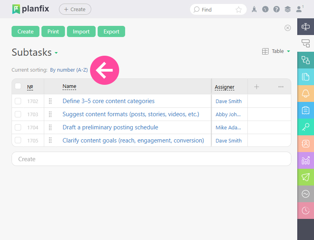
Task: Open the layers stack icon in the top bar
Action: pyautogui.click(x=288, y=10)
